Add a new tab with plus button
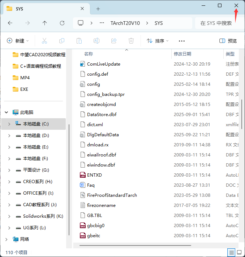Screen dimensions: 245x257 (x=98, y=9)
